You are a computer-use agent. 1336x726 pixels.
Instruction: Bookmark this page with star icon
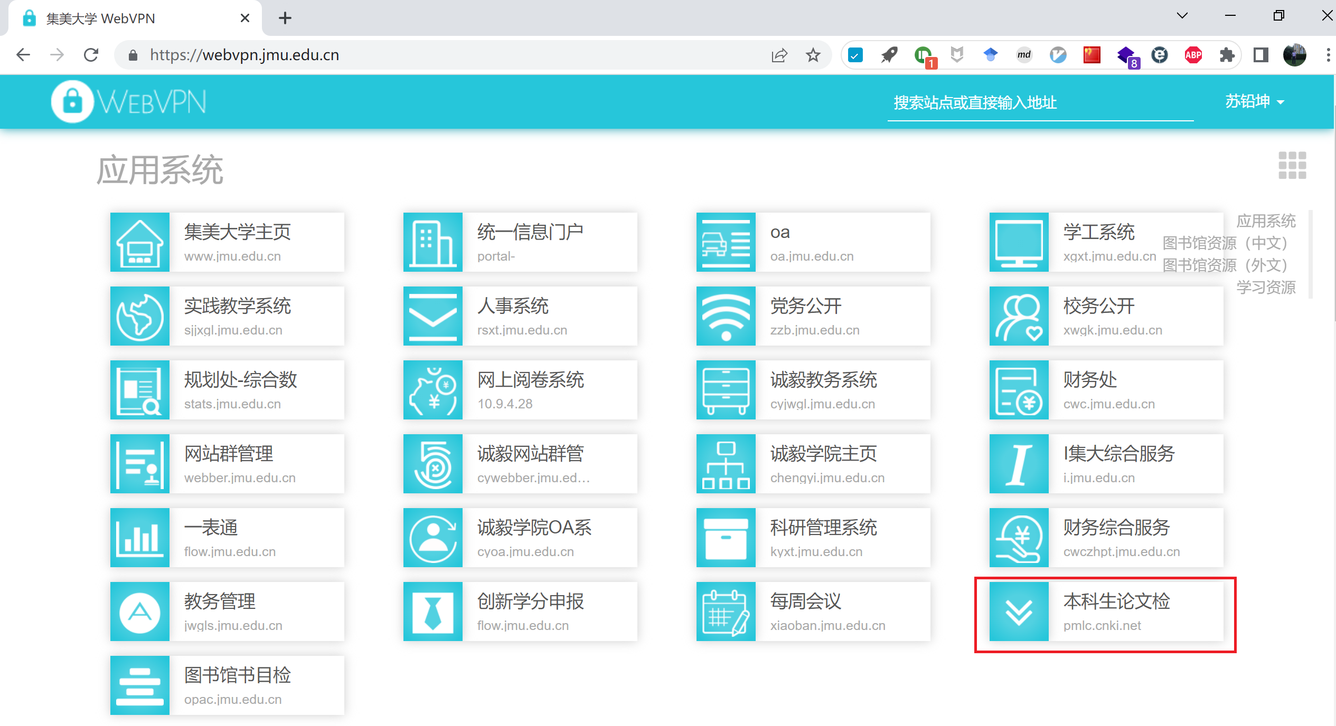point(813,55)
